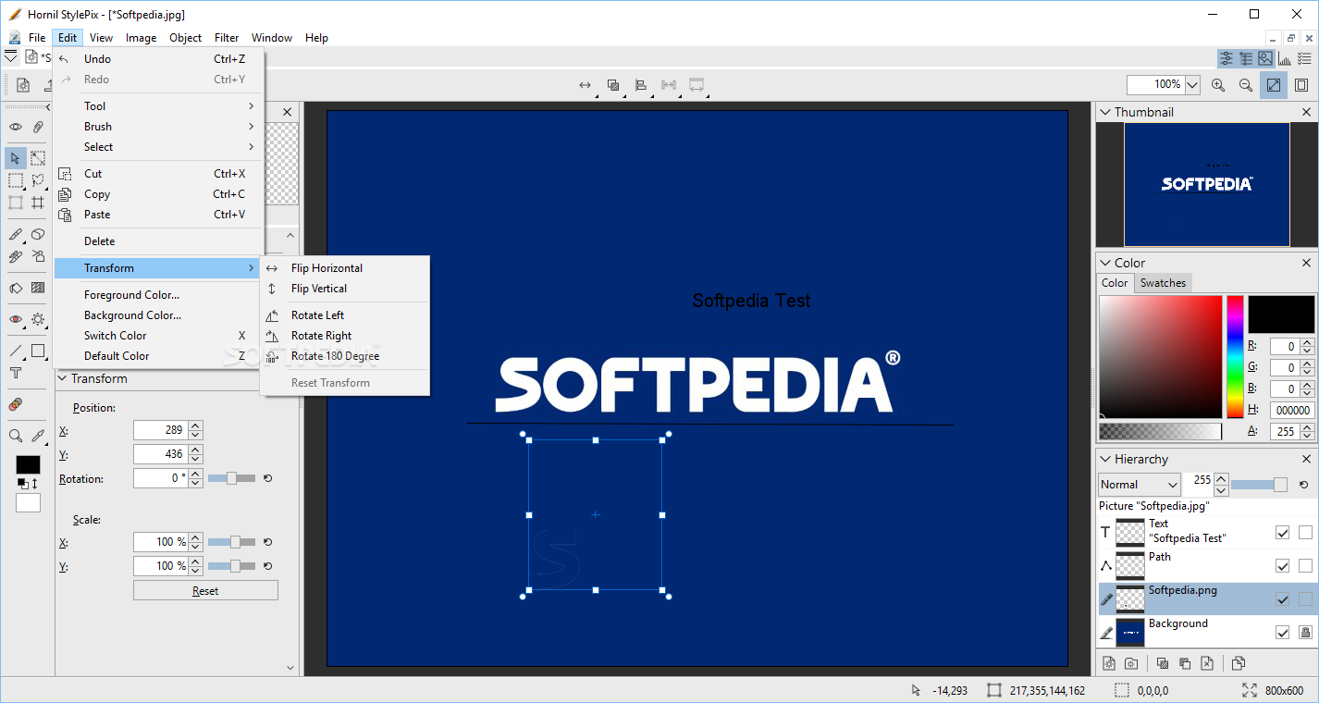Toggle lock checkbox of Softpedia.png layer
Image resolution: width=1319 pixels, height=703 pixels.
pos(1305,599)
